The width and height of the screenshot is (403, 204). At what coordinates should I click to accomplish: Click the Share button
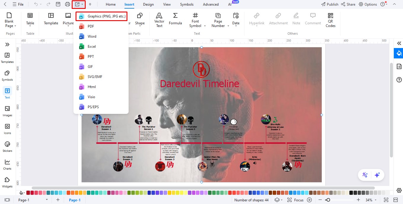(348, 4)
